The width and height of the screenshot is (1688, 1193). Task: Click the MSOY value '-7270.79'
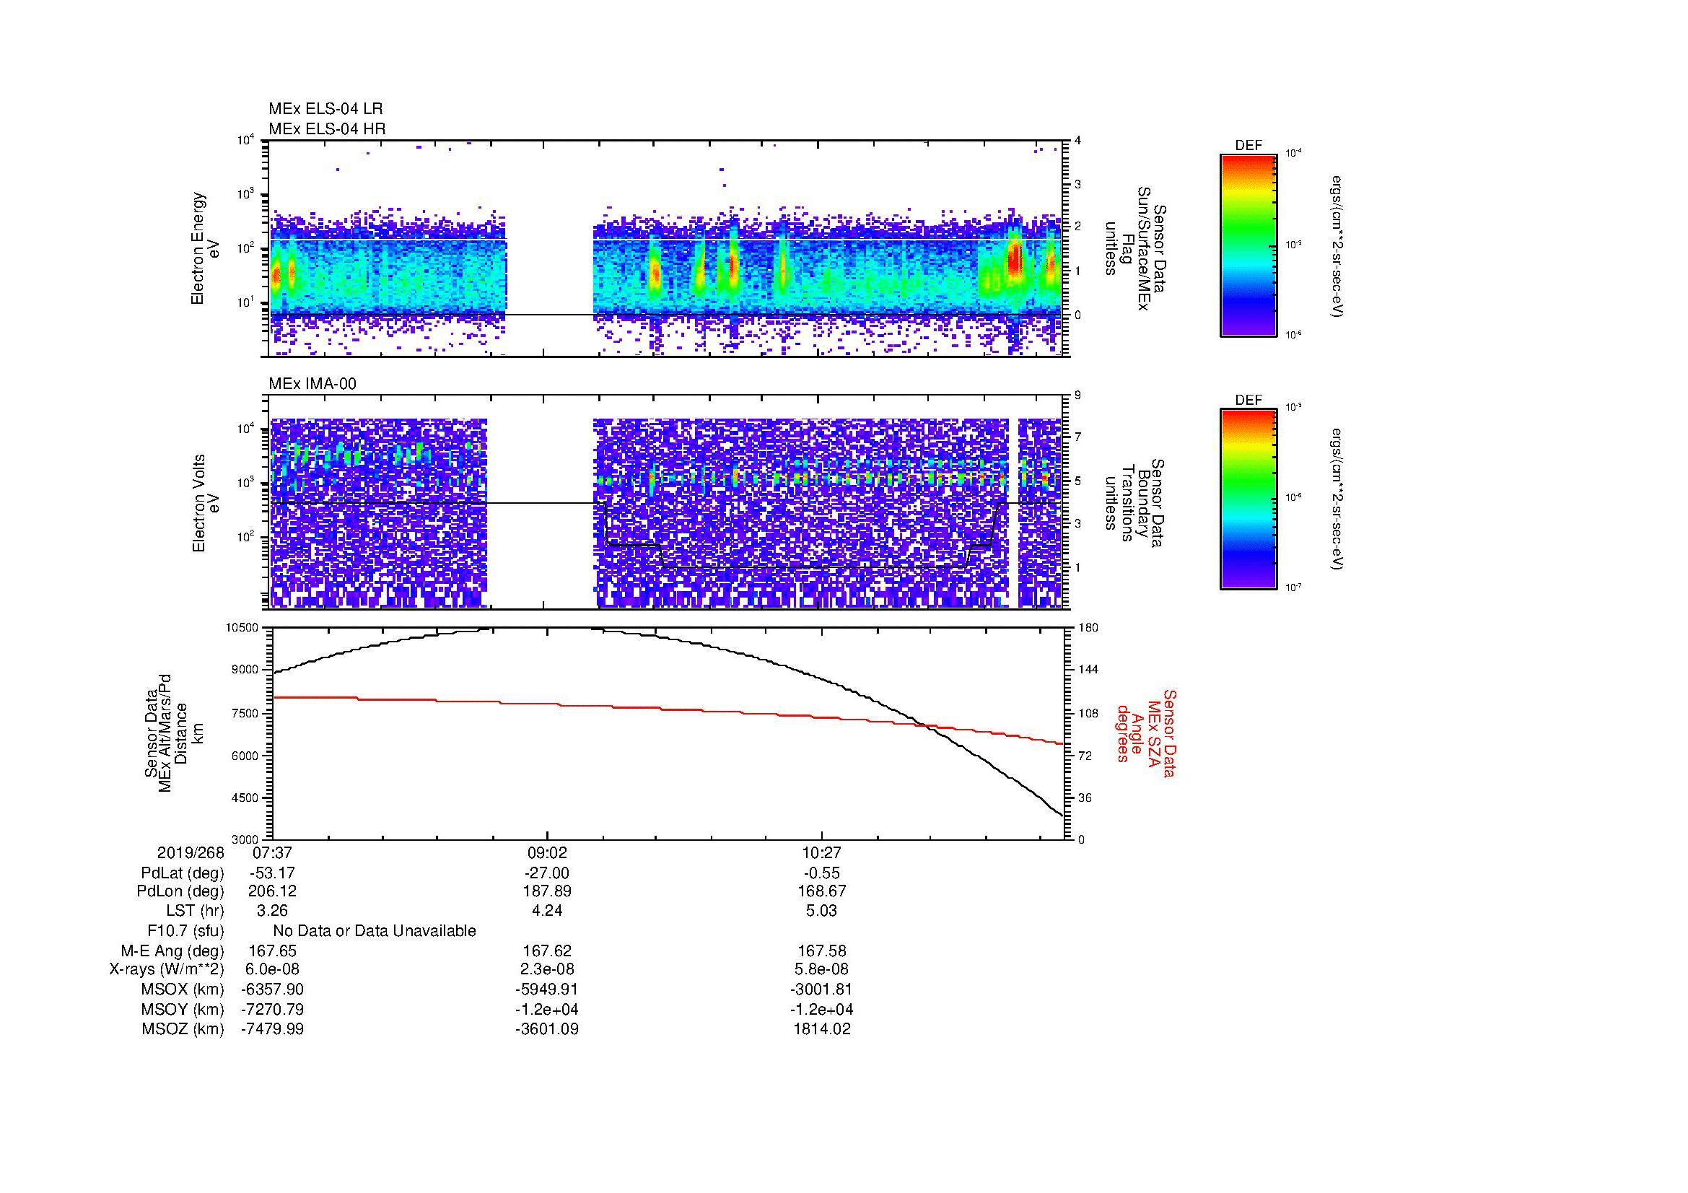[272, 1010]
